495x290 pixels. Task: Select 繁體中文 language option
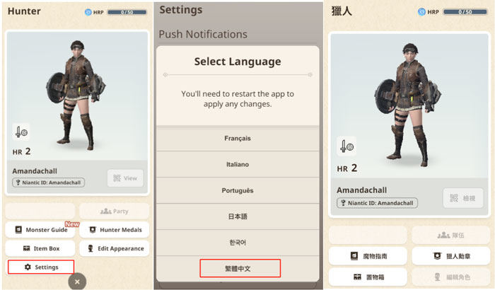(x=240, y=268)
